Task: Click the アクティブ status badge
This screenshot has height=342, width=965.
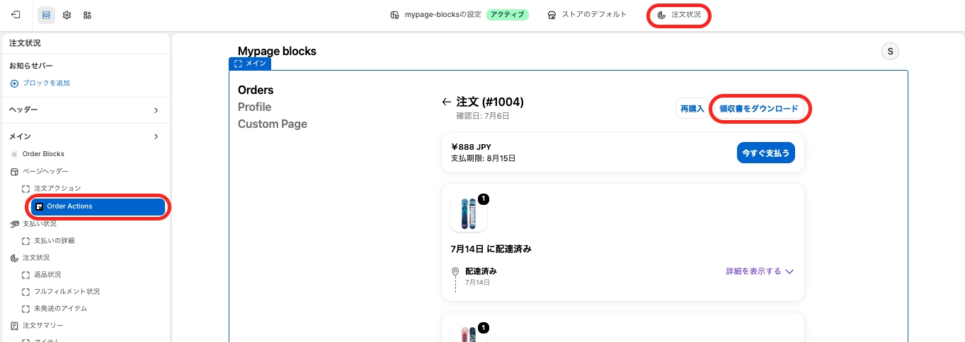Action: pos(508,15)
